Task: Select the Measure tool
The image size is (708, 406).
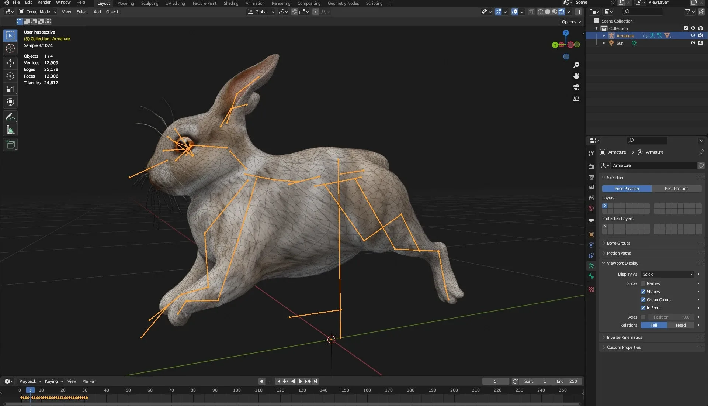Action: [x=10, y=130]
